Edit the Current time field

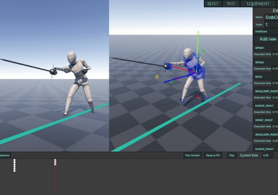click(268, 156)
